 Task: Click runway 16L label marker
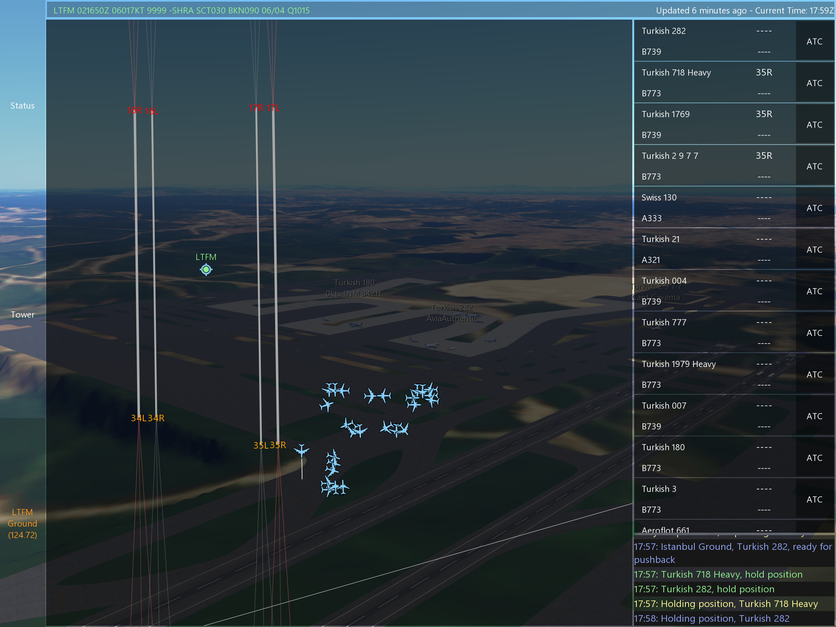point(152,111)
